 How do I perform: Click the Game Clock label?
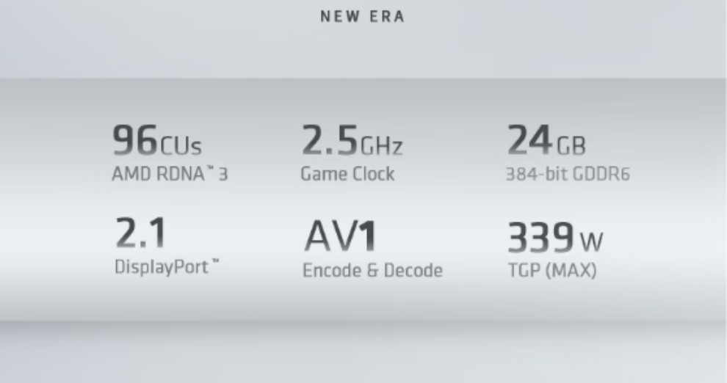coord(347,175)
